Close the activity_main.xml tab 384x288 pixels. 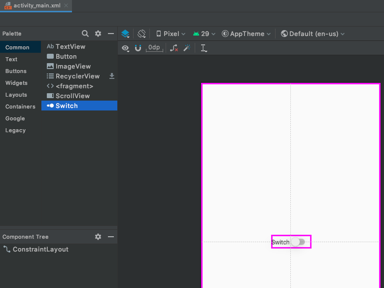(x=66, y=5)
